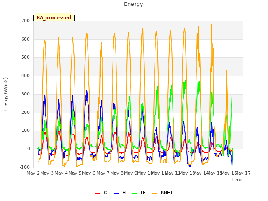Click the red G legend swatch
This screenshot has width=268, height=201.
98,193
